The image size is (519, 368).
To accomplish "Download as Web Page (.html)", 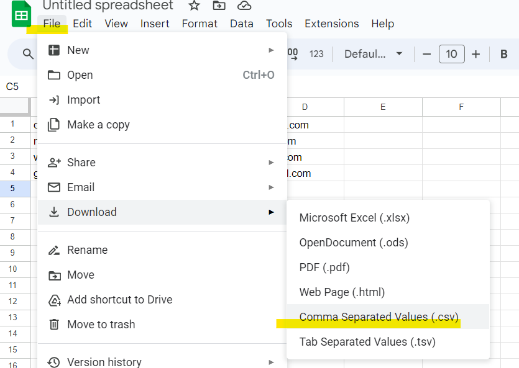I will 388,292.
